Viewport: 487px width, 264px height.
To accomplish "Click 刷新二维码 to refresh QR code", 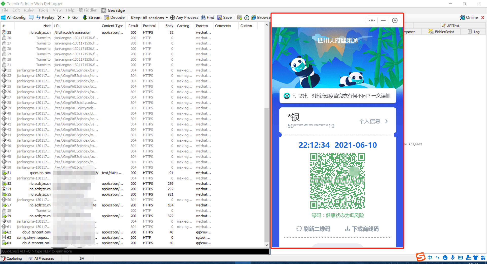I will 314,229.
